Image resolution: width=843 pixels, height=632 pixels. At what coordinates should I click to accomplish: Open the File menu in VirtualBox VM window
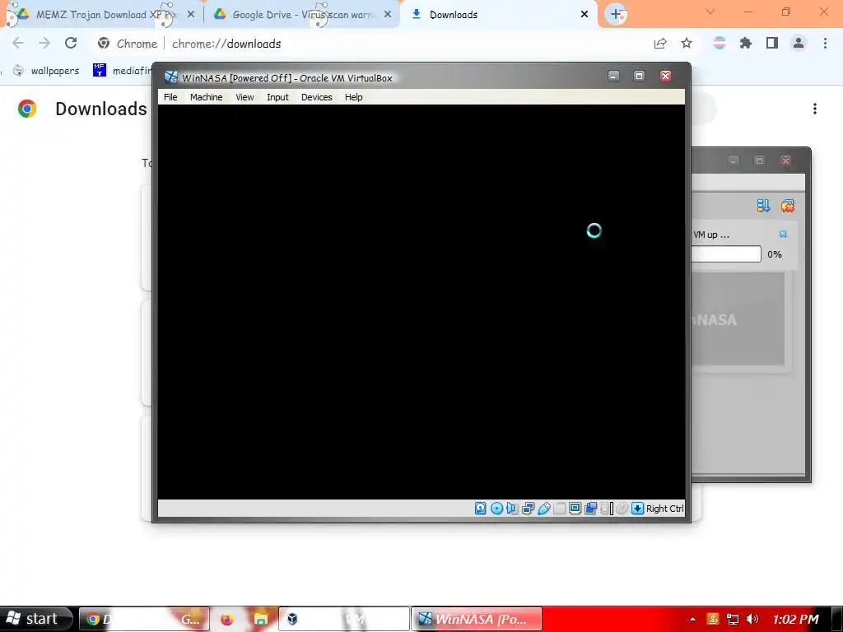pyautogui.click(x=170, y=97)
